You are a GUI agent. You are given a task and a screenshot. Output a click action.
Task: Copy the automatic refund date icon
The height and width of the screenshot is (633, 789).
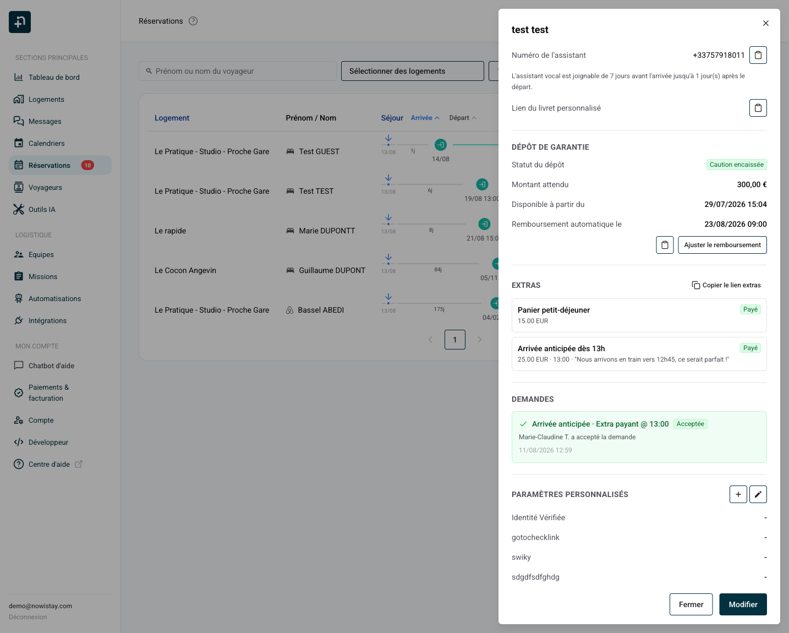point(665,245)
